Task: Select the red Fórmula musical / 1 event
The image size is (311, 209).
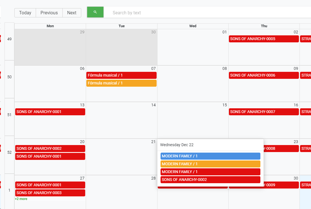Action: coord(121,75)
